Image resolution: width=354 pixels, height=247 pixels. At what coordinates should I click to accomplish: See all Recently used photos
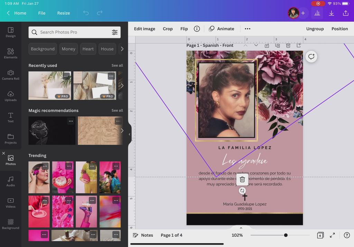[117, 65]
